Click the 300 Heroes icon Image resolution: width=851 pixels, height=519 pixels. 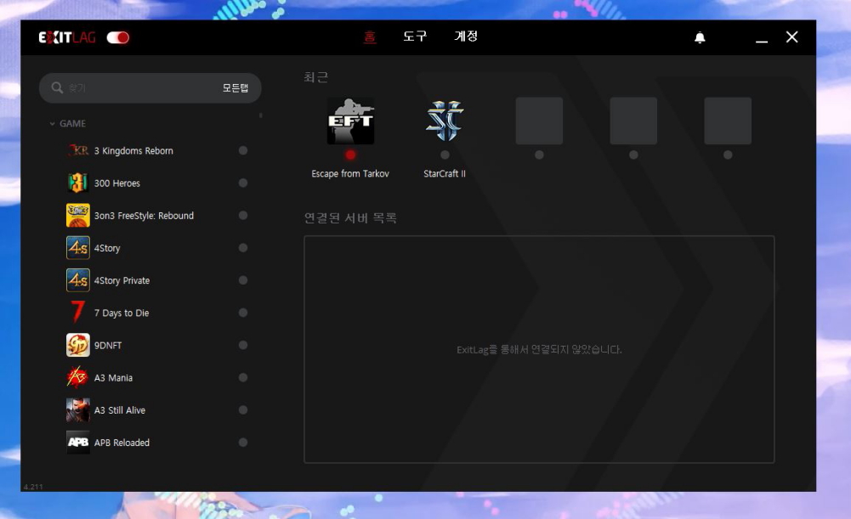click(77, 183)
